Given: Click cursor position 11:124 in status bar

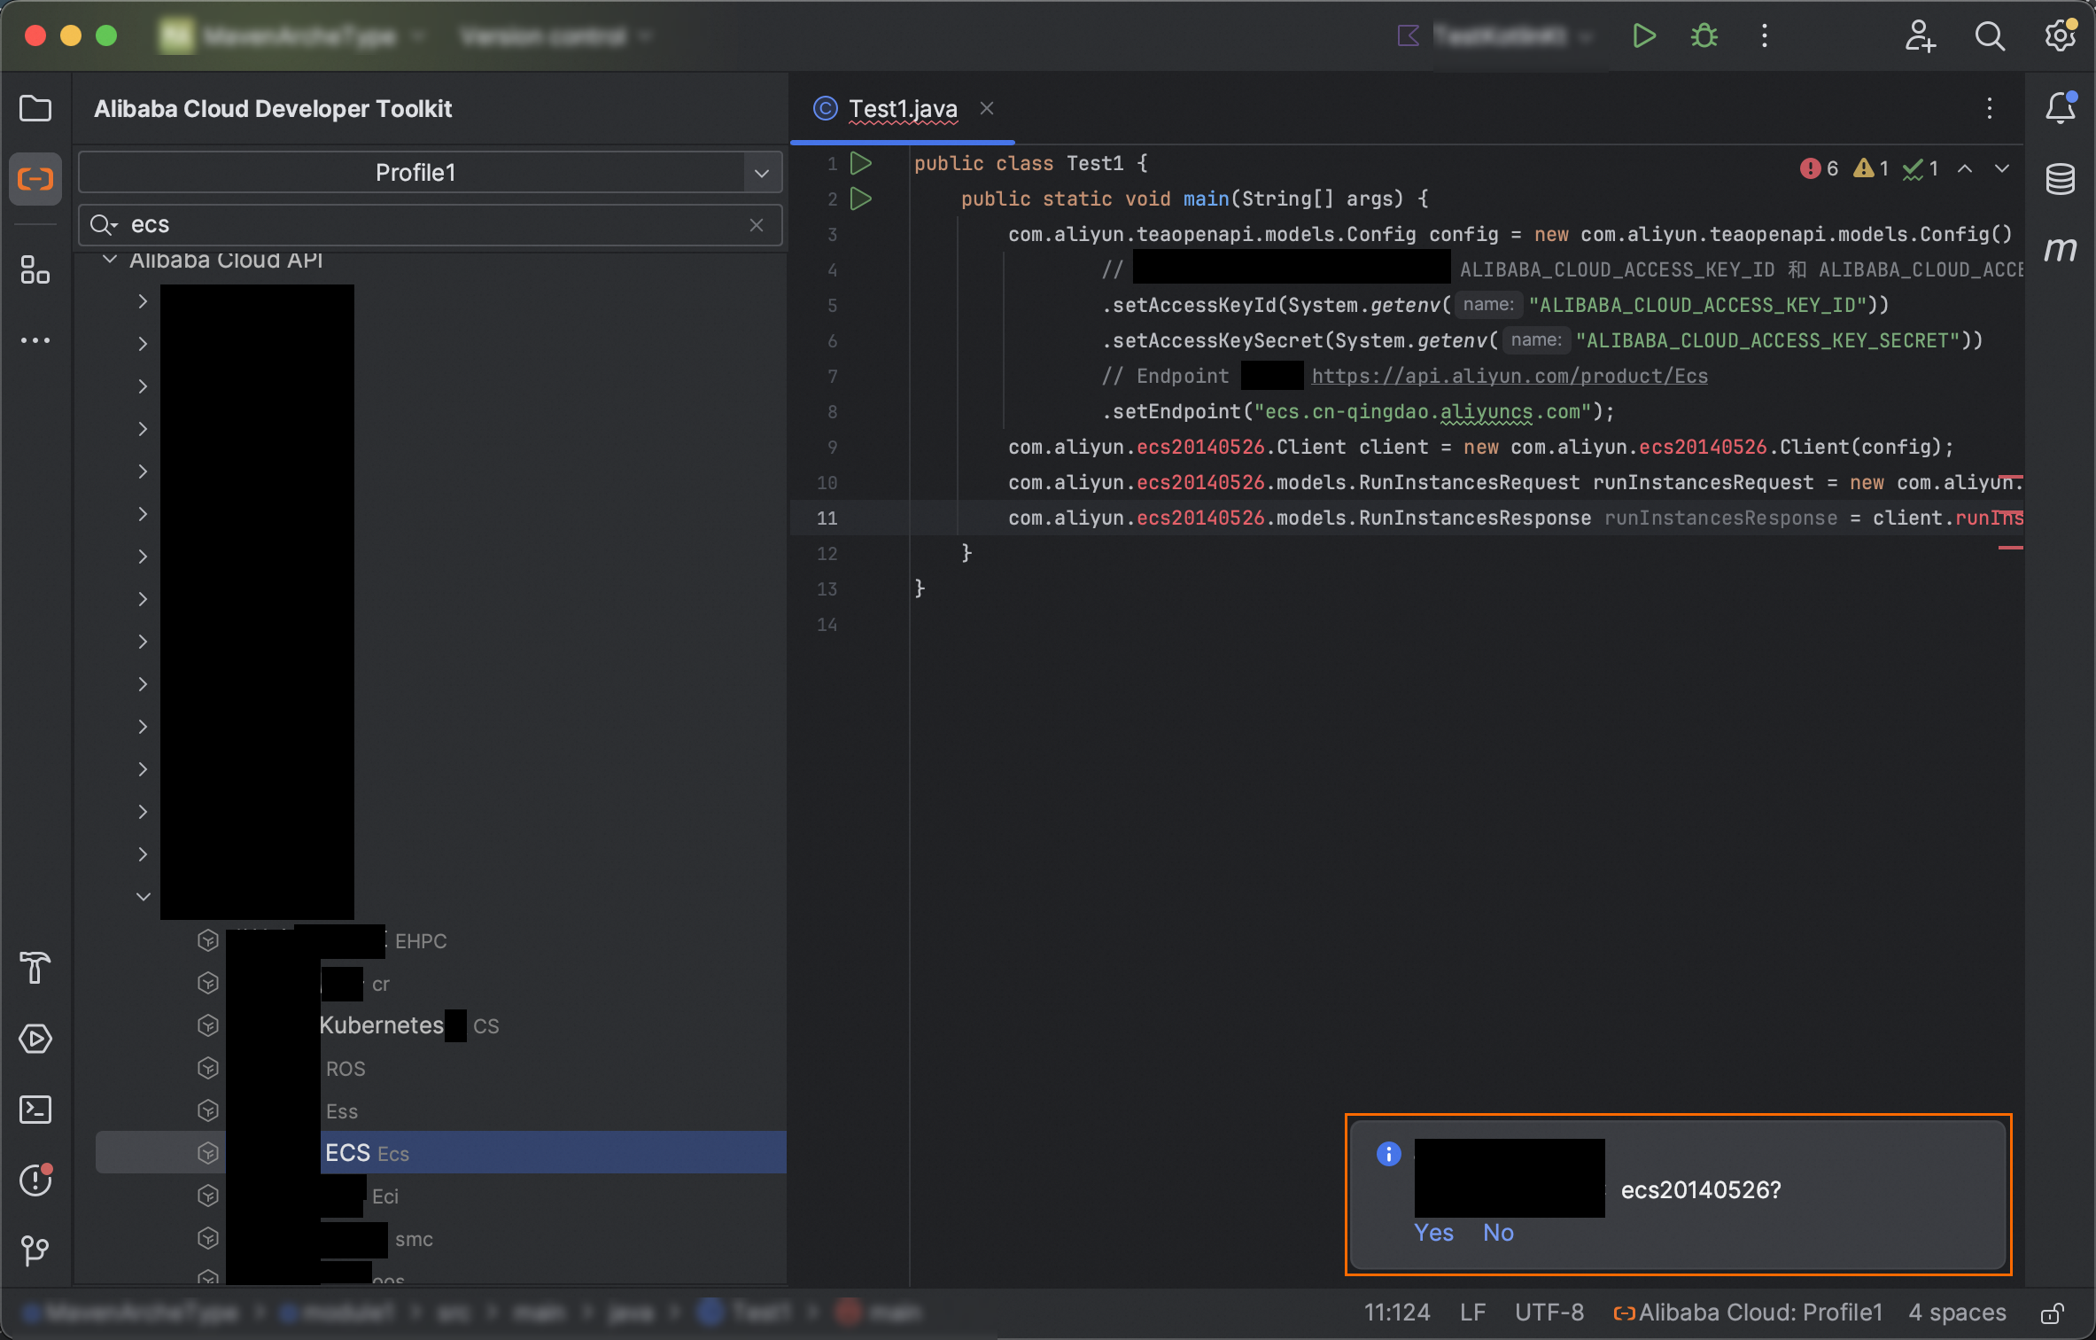Looking at the screenshot, I should click(1397, 1313).
